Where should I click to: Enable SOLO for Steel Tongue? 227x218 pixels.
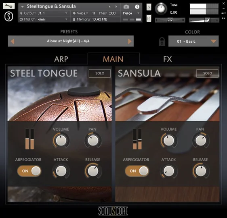pos(100,73)
